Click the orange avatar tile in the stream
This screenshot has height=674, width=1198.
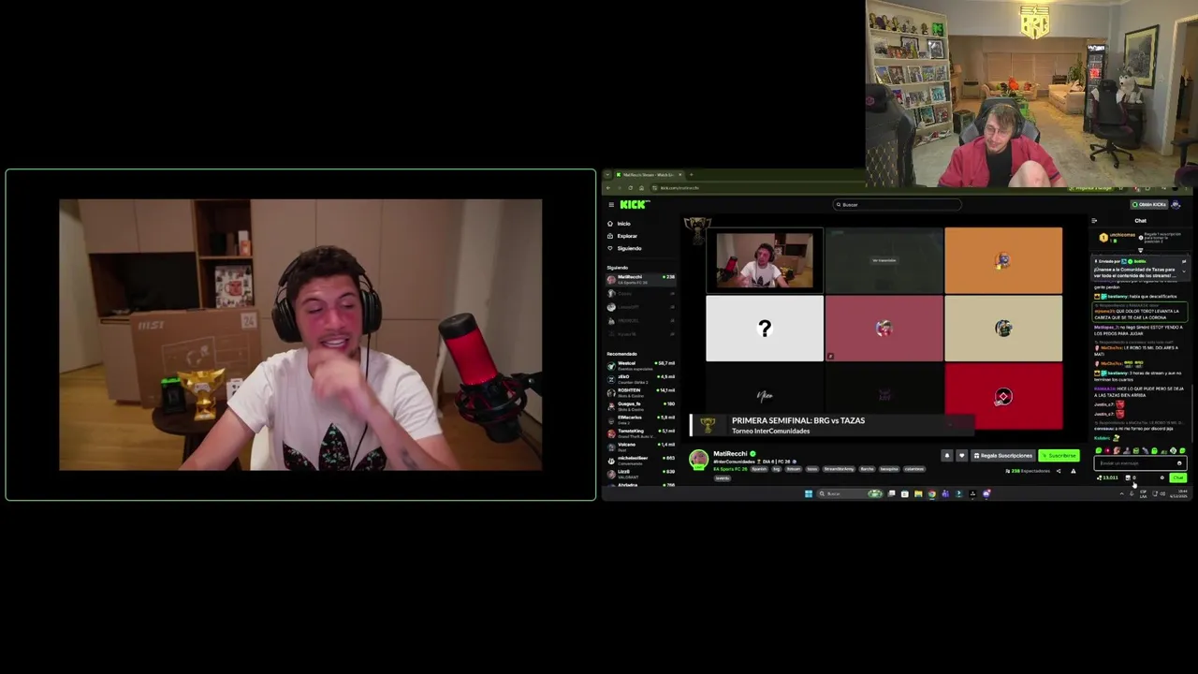coord(1003,260)
